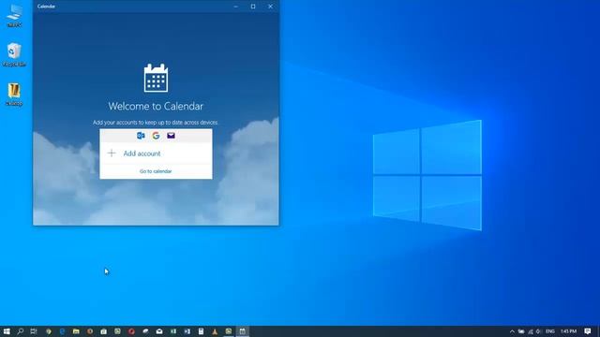The width and height of the screenshot is (600, 337).
Task: Click the Show desktop sliver at taskbar end
Action: (x=598, y=331)
